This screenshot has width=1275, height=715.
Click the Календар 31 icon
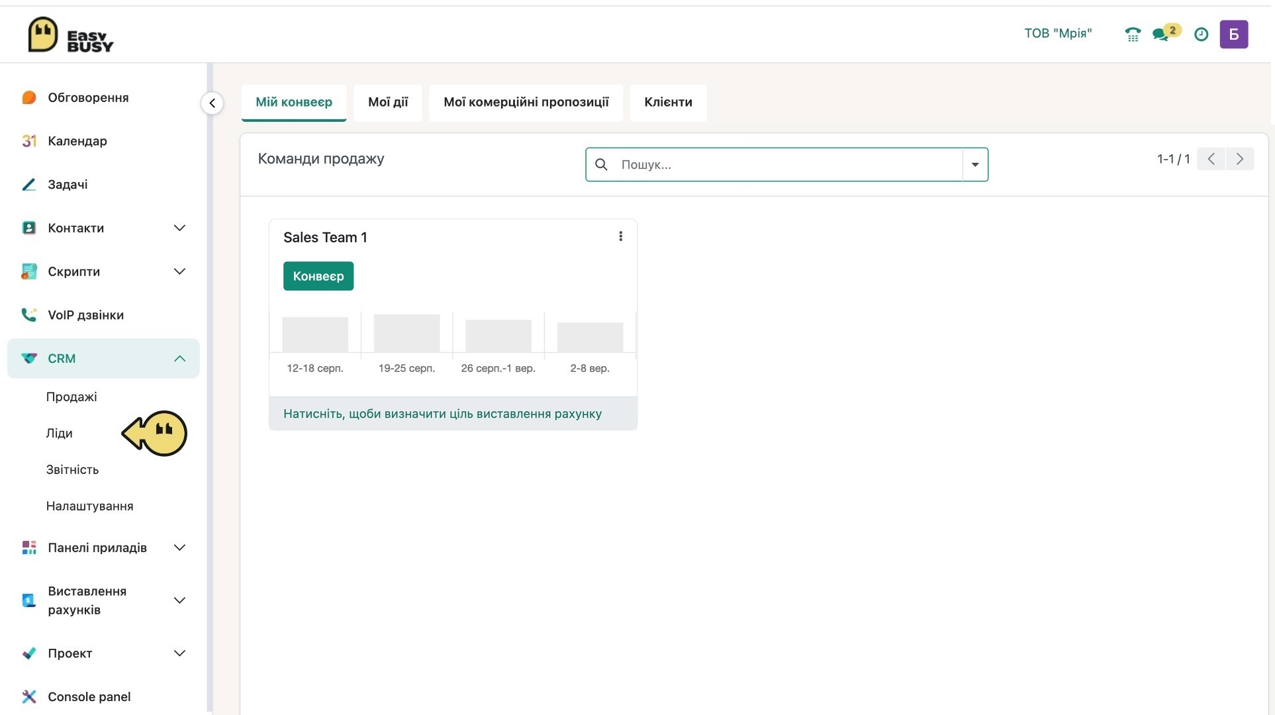pyautogui.click(x=28, y=141)
